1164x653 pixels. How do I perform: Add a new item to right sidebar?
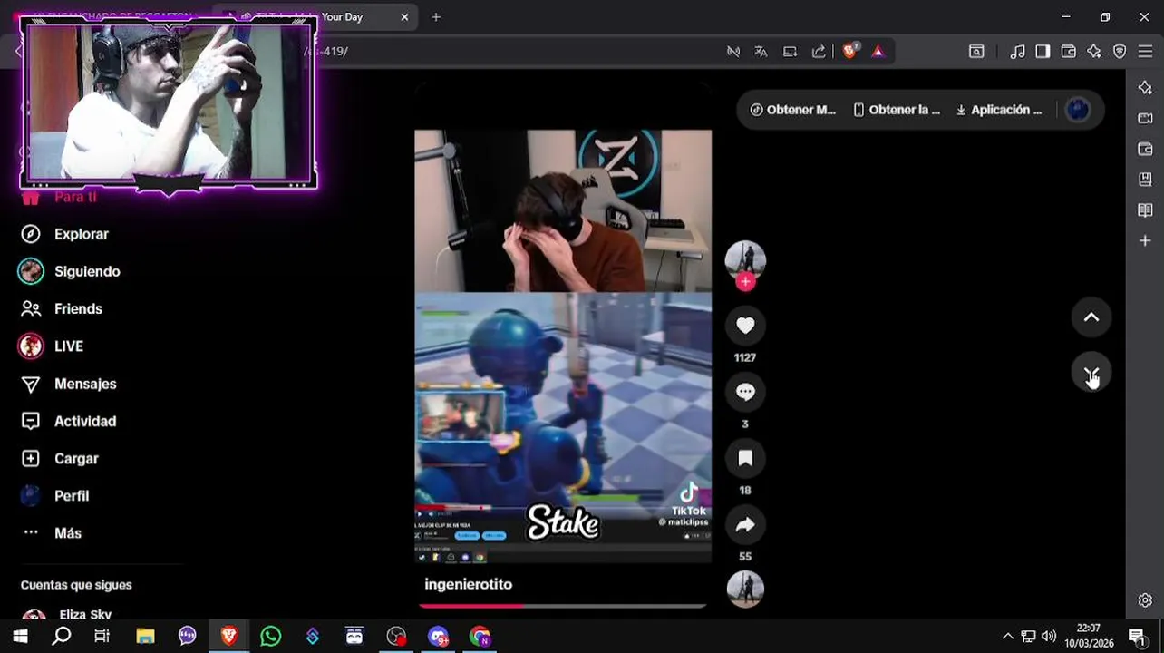(x=1145, y=240)
